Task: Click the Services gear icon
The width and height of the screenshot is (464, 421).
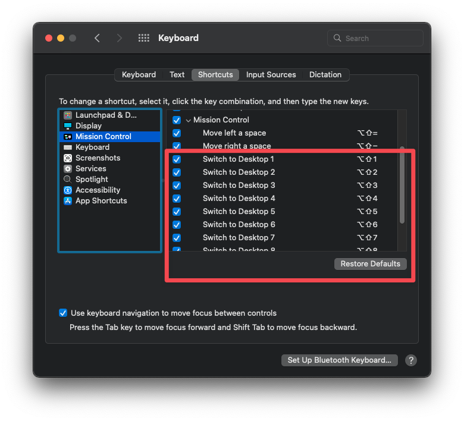Action: [68, 169]
